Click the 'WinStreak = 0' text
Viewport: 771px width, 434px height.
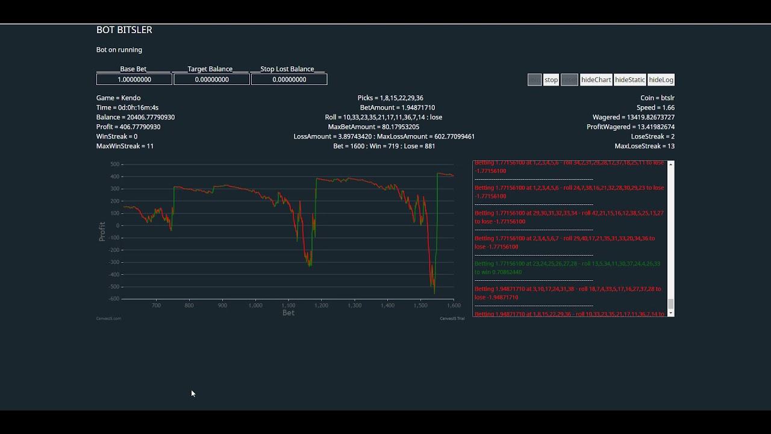tap(117, 136)
